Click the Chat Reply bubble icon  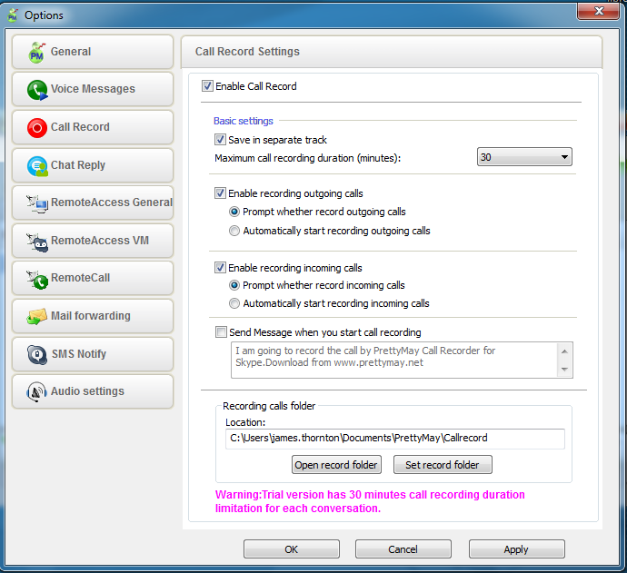(x=37, y=166)
